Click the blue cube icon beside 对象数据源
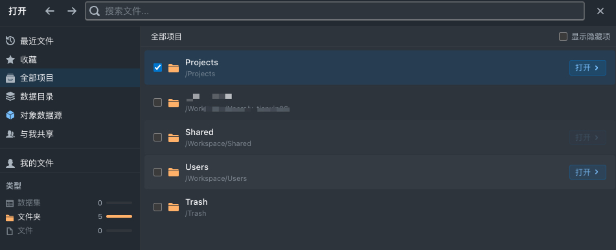The image size is (616, 250). (x=10, y=115)
